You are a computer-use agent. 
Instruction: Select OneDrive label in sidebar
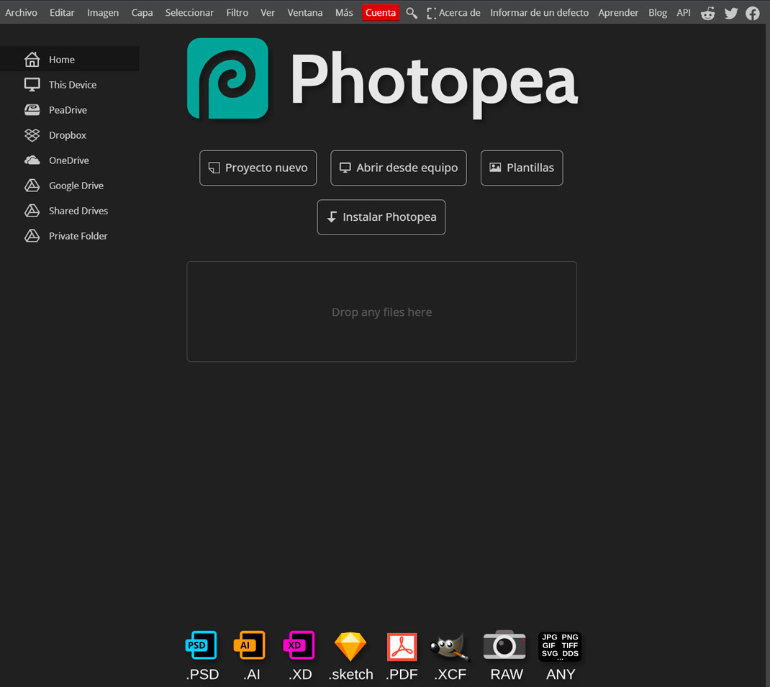(x=69, y=160)
